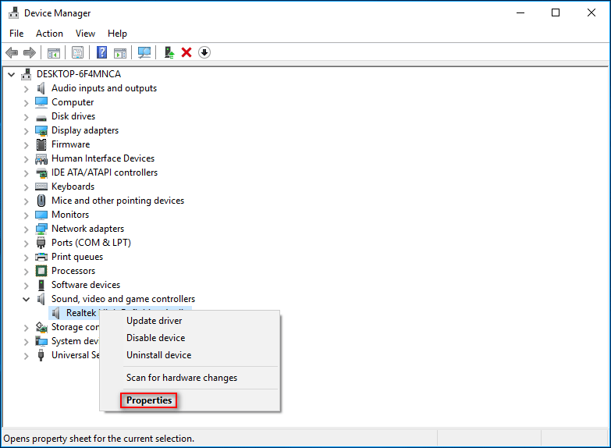Click the Update device driver toolbar icon
Screen dimensions: 611x448
169,52
